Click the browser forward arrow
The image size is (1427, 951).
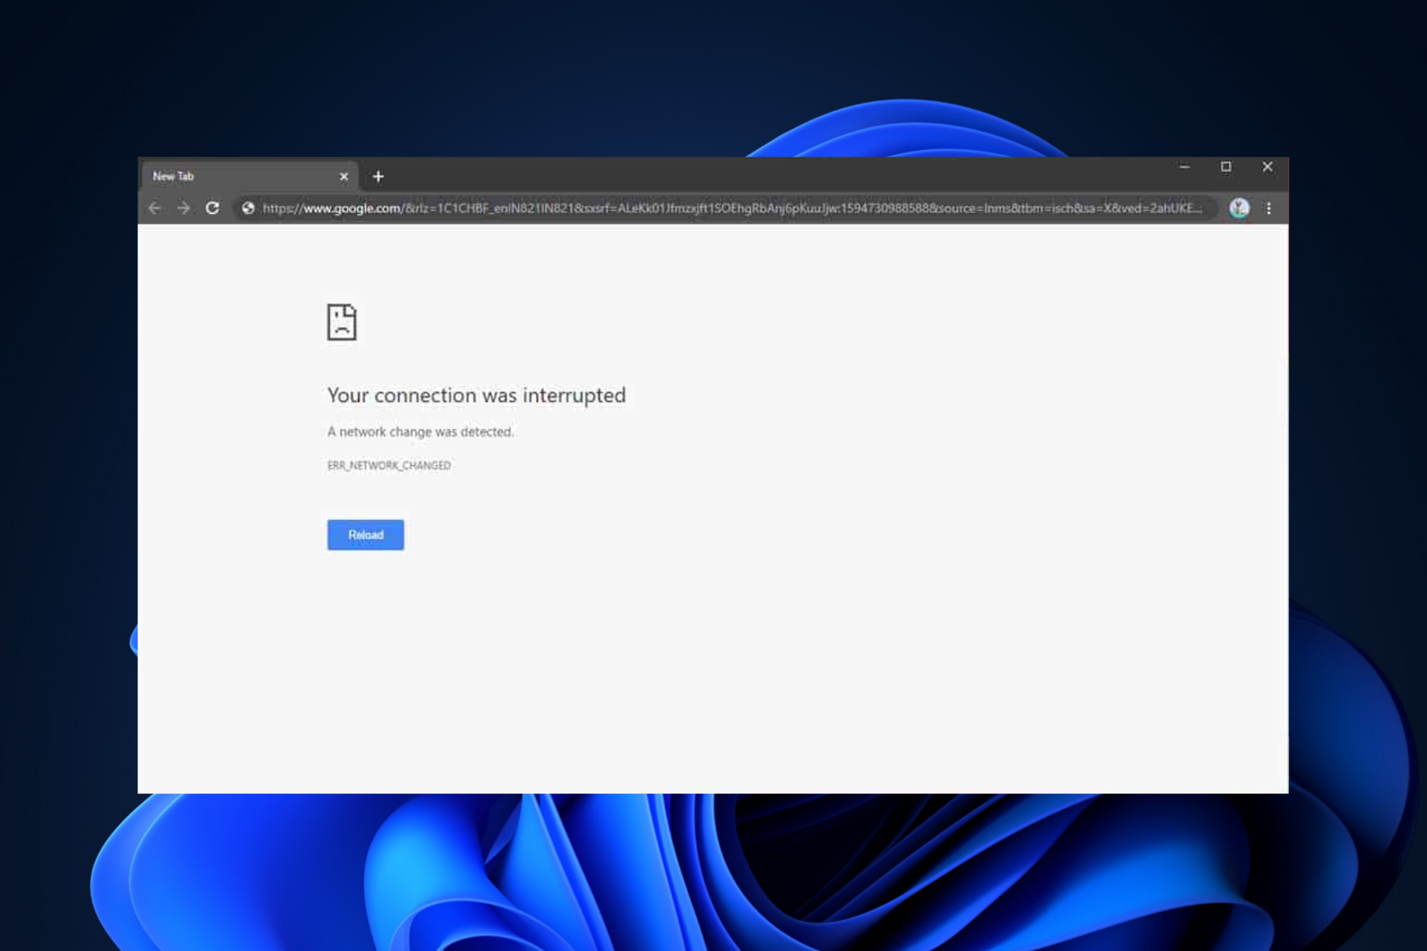tap(184, 208)
